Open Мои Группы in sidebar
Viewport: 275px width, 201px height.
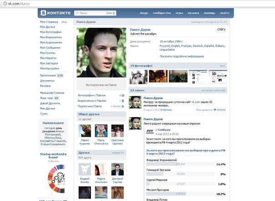coord(47,53)
